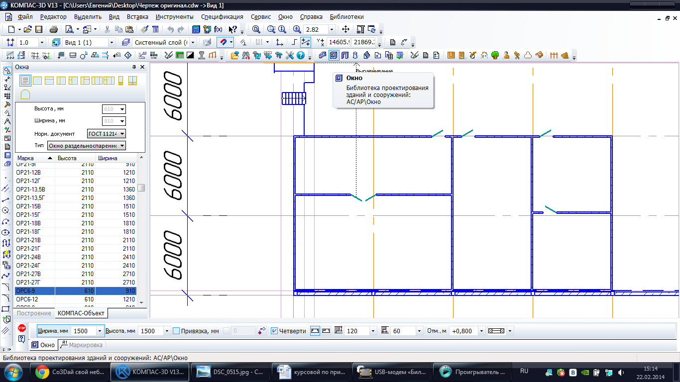
Task: Sort the list by the Высота column header
Action: point(75,158)
